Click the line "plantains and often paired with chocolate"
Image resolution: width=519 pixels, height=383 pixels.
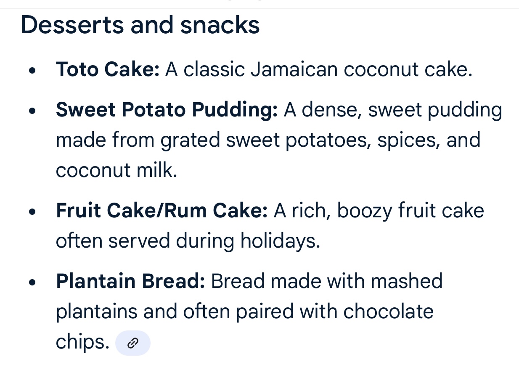pos(244,312)
